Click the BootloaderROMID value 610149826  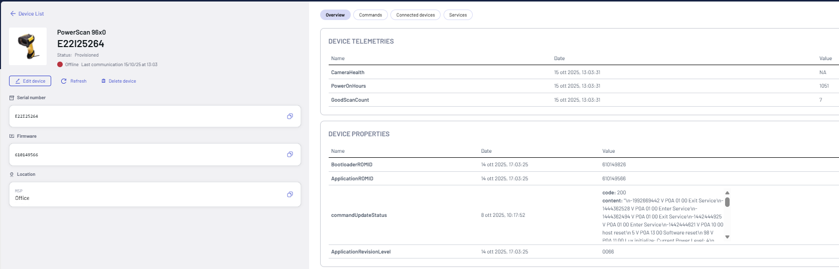click(614, 165)
